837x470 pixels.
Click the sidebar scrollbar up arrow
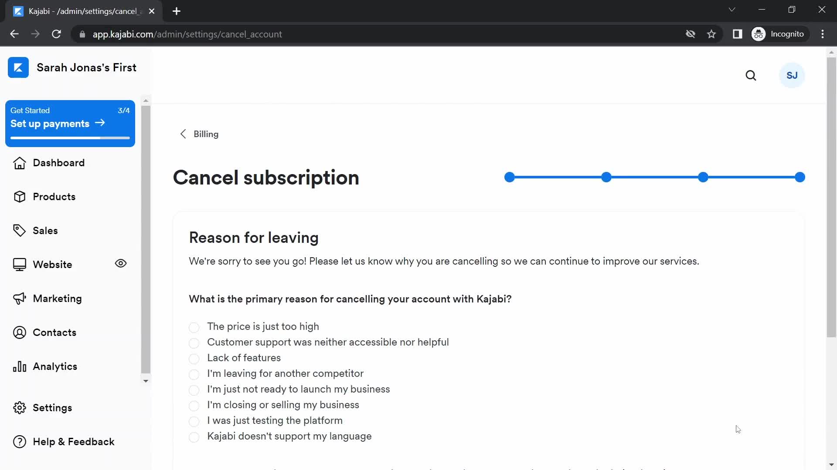(x=146, y=101)
